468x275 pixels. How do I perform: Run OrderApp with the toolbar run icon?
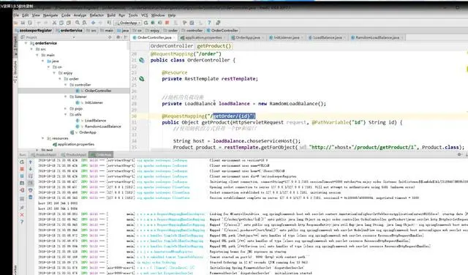[146, 23]
